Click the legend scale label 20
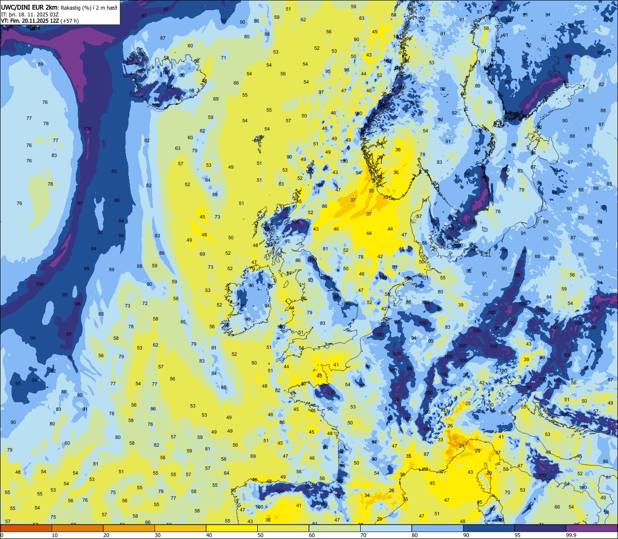The width and height of the screenshot is (618, 539). (x=106, y=535)
